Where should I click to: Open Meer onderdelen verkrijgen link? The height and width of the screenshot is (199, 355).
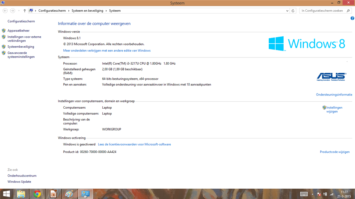[107, 51]
